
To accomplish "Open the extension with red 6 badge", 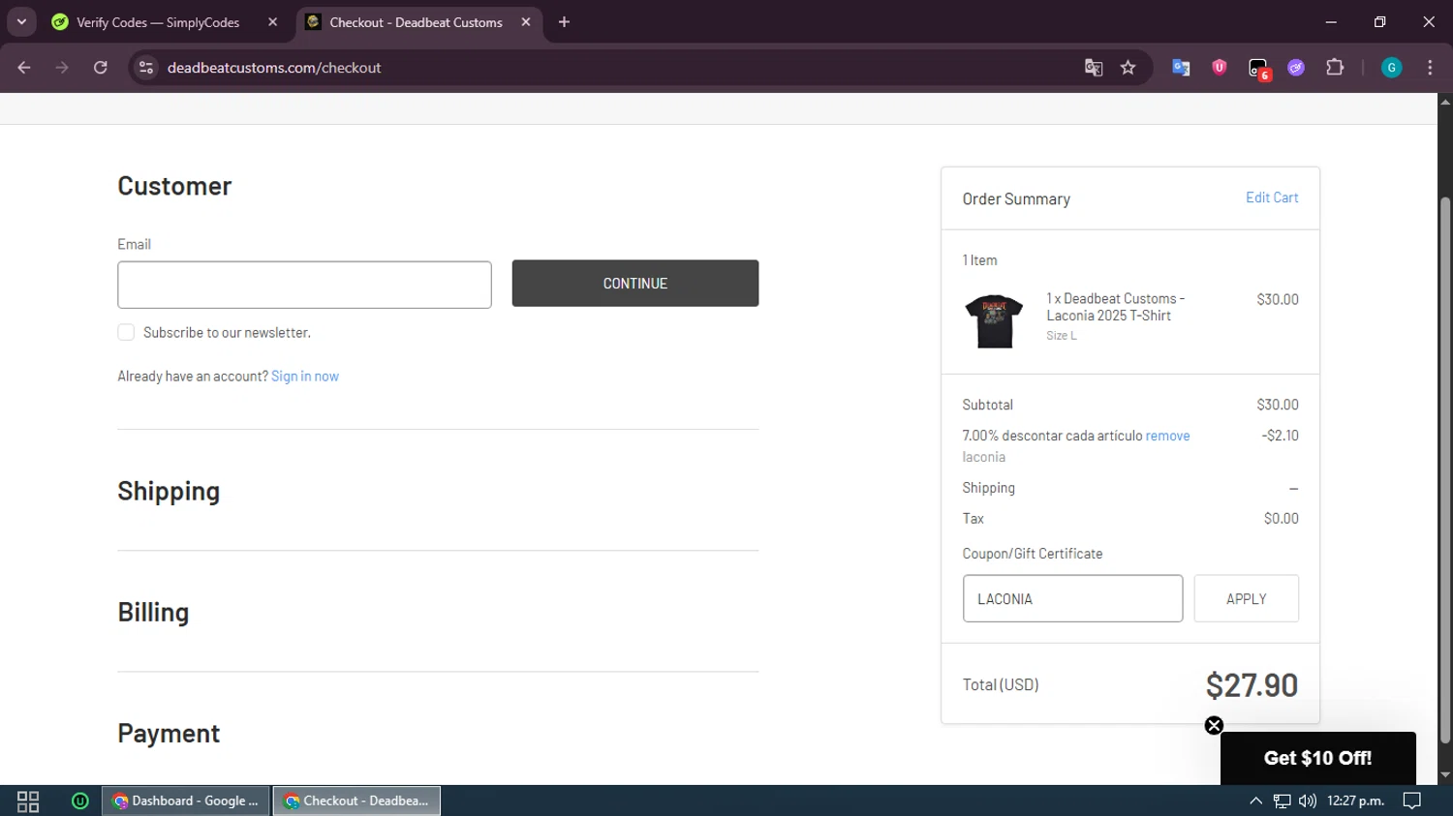I will (1258, 68).
